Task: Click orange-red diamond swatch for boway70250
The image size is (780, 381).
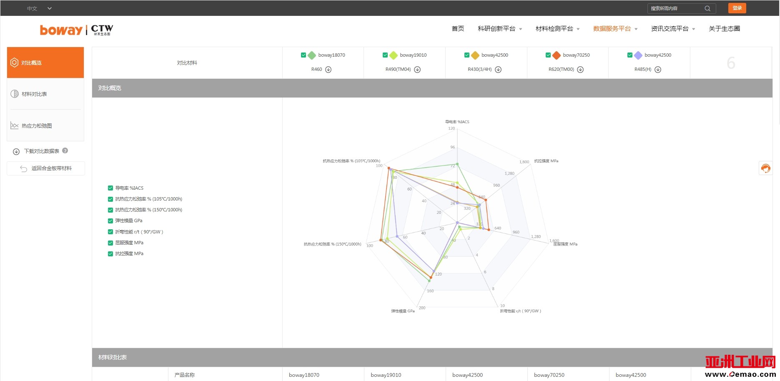Action: point(557,55)
